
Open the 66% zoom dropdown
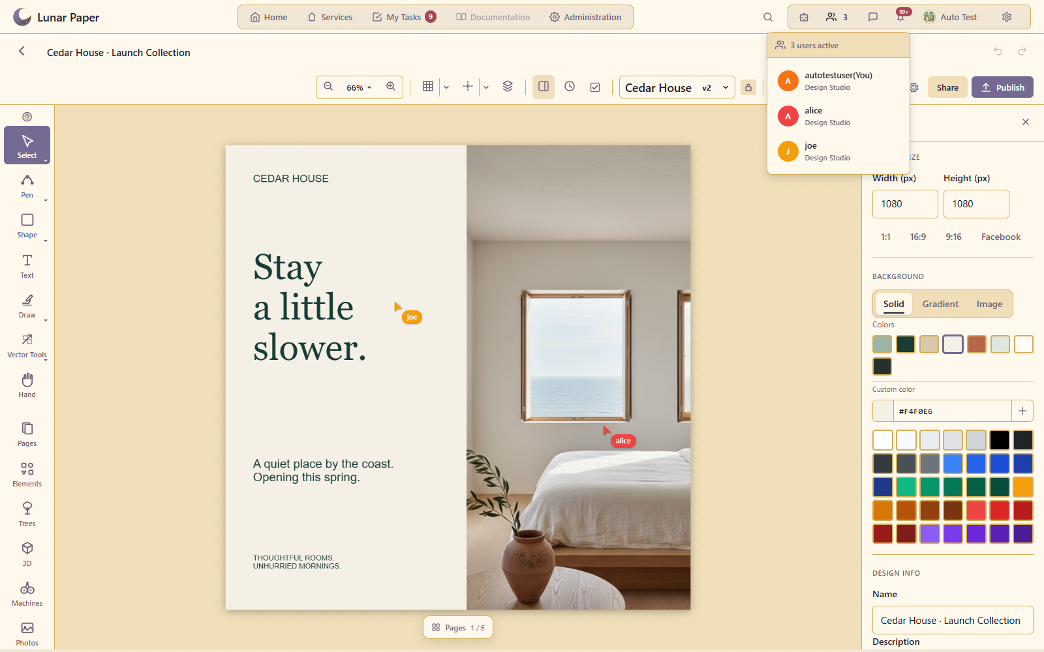(359, 87)
